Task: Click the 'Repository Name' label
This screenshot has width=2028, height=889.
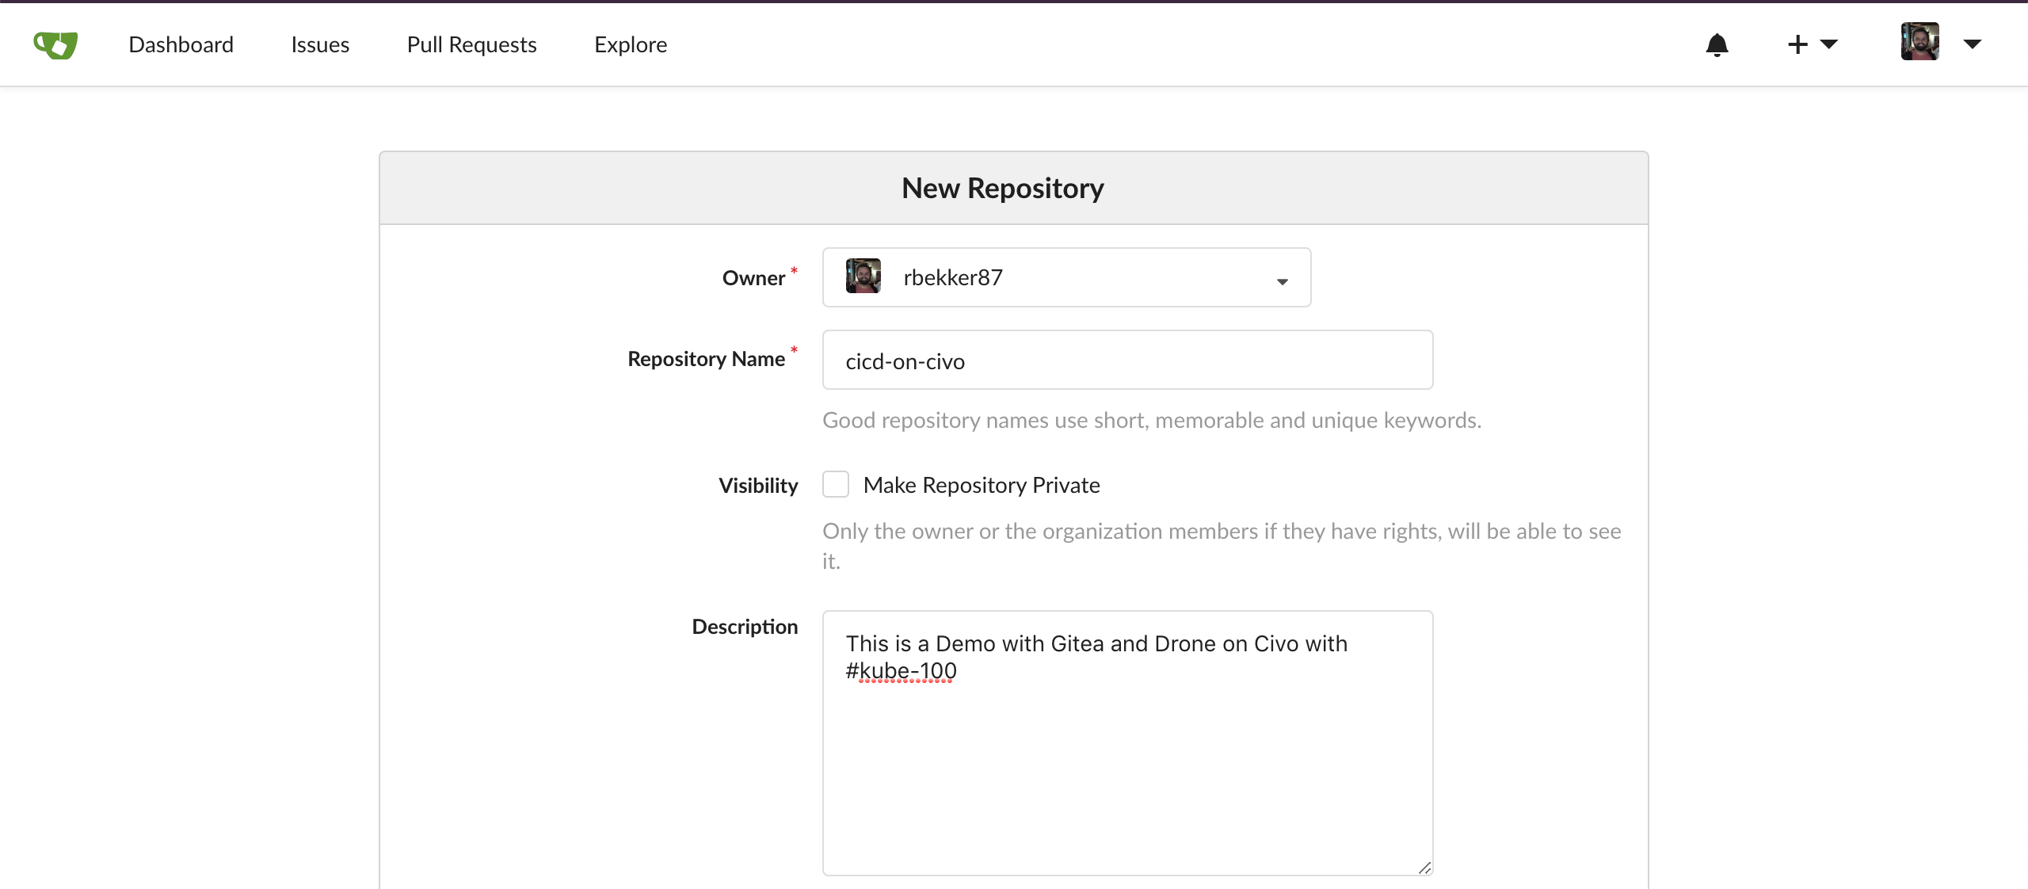Action: pos(707,359)
